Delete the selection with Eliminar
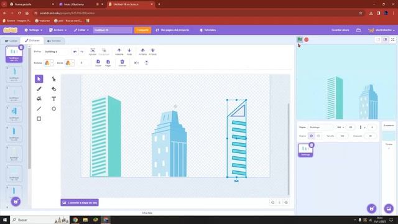398x224 pixels. [x=123, y=63]
